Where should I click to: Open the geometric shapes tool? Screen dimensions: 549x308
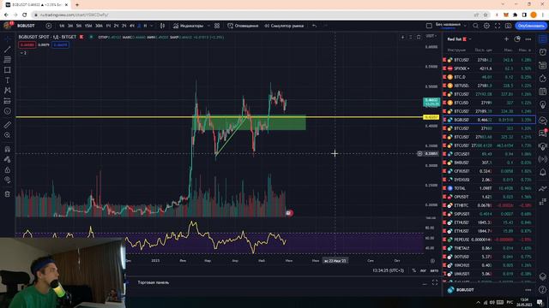(8, 70)
